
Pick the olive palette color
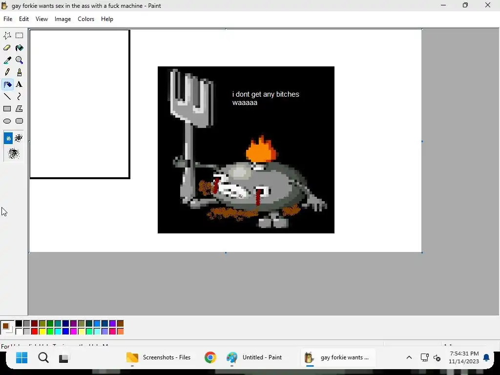click(42, 324)
